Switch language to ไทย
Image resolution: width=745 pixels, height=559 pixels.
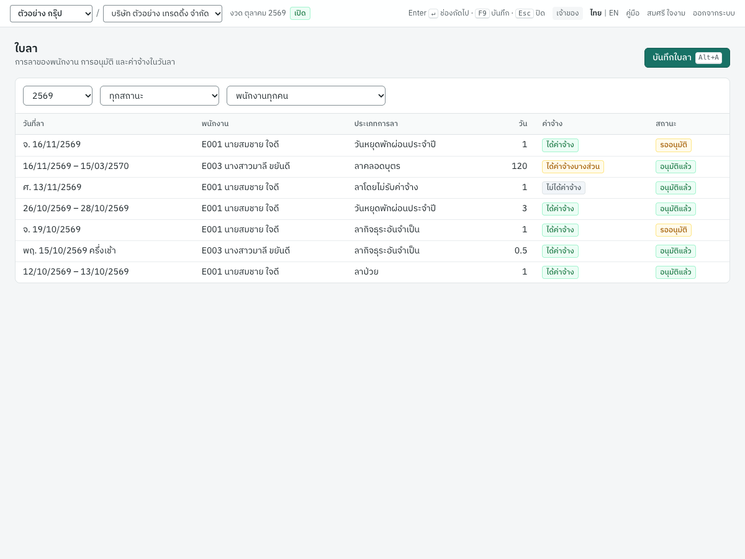[x=595, y=13]
